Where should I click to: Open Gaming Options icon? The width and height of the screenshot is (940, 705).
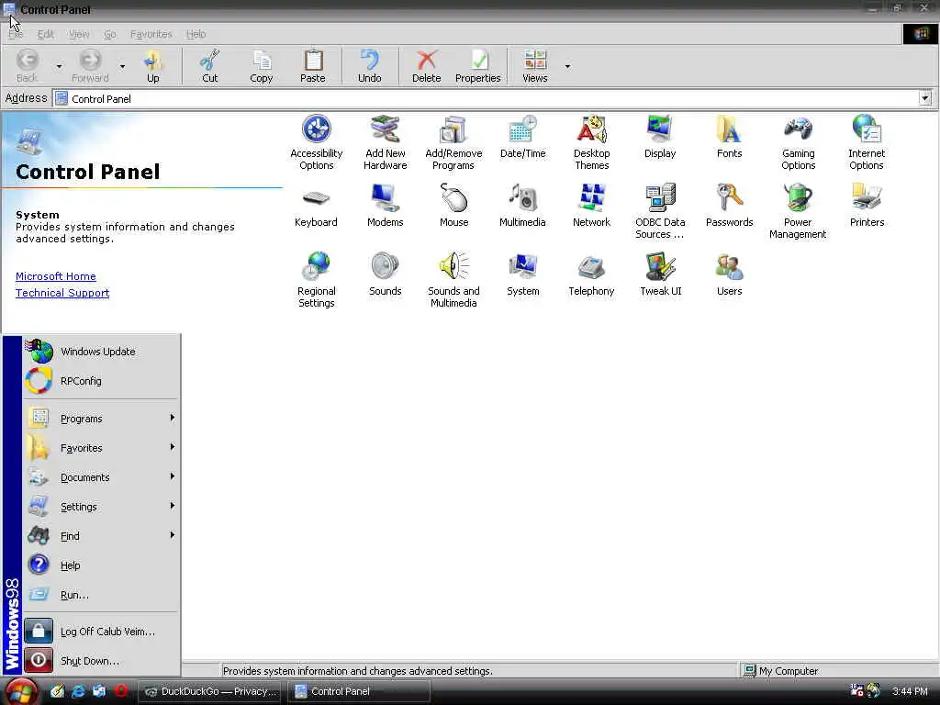(798, 142)
